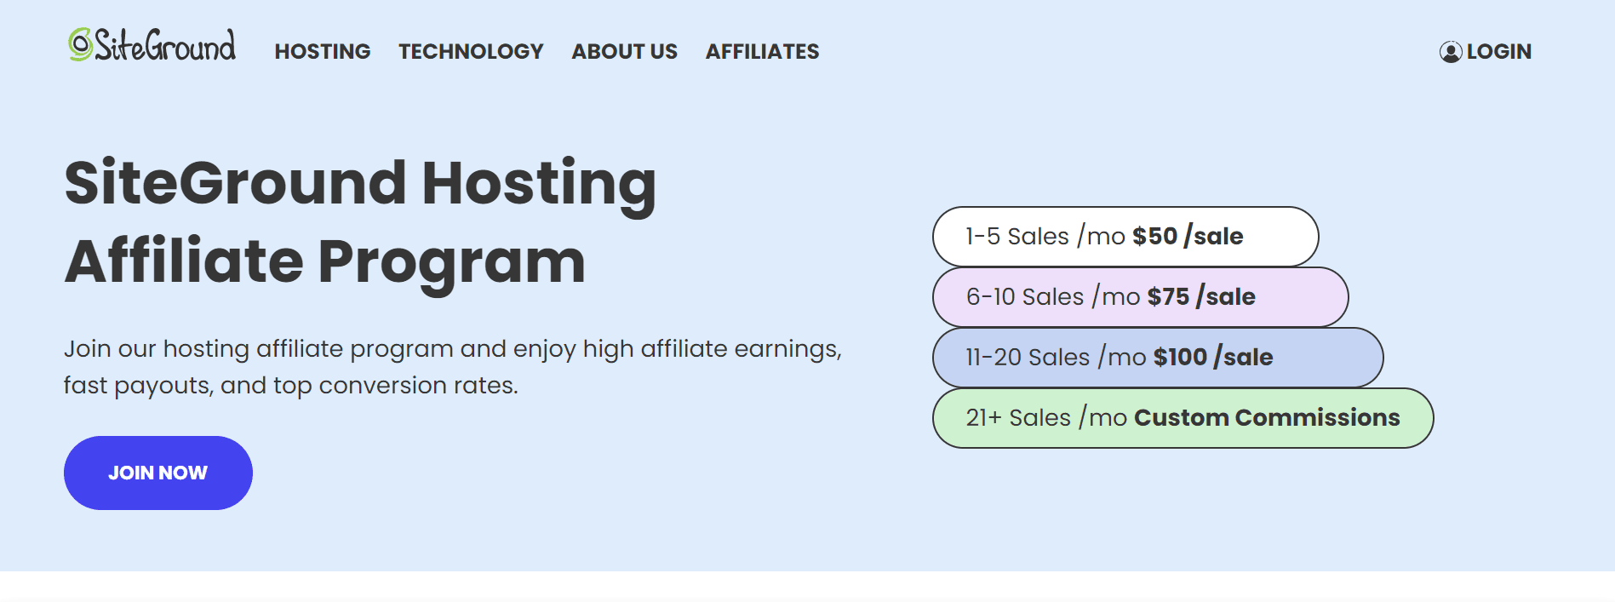
Task: Click the bold "$50 /sale" amount
Action: pos(1188,236)
